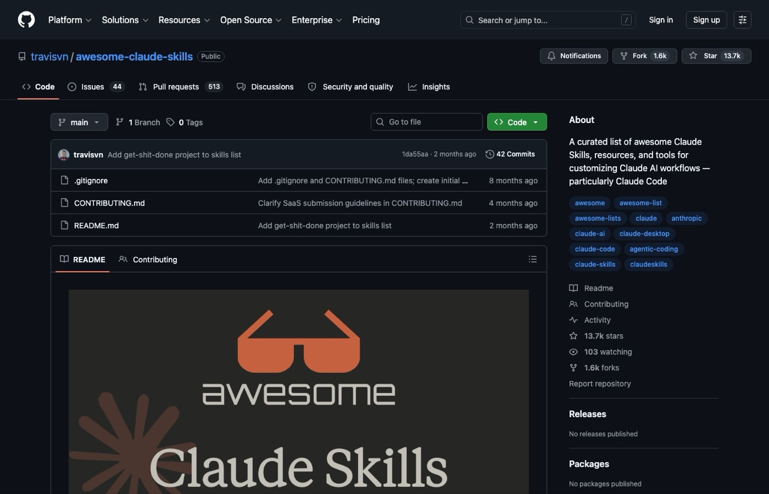This screenshot has height=494, width=769.
Task: Click the awesome-lists topic tag
Action: tap(598, 218)
